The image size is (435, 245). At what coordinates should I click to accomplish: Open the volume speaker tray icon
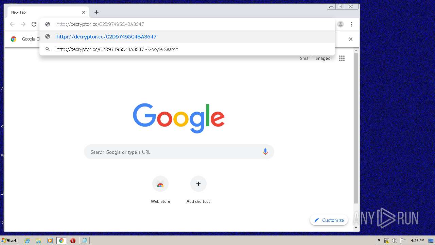pos(395,241)
